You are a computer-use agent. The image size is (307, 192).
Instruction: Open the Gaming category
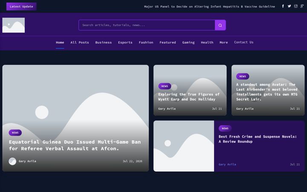click(188, 42)
